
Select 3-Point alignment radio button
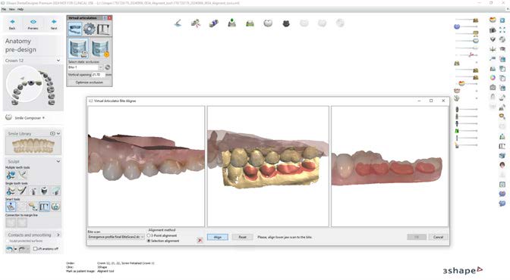(x=149, y=235)
